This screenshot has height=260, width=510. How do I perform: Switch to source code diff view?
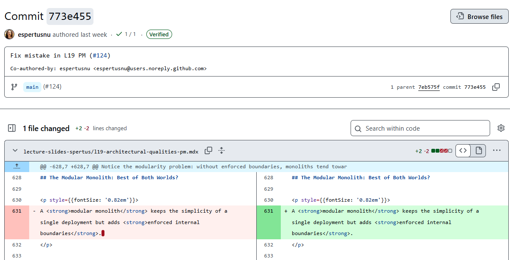(463, 151)
